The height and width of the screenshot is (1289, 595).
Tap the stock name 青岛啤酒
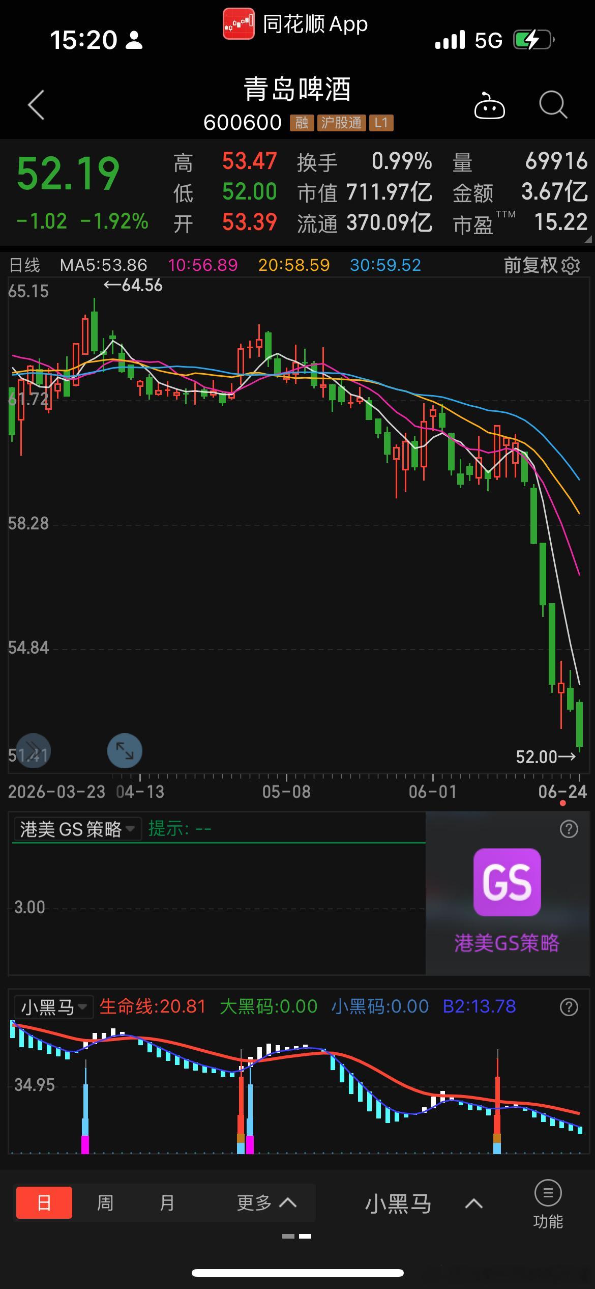coord(297,89)
